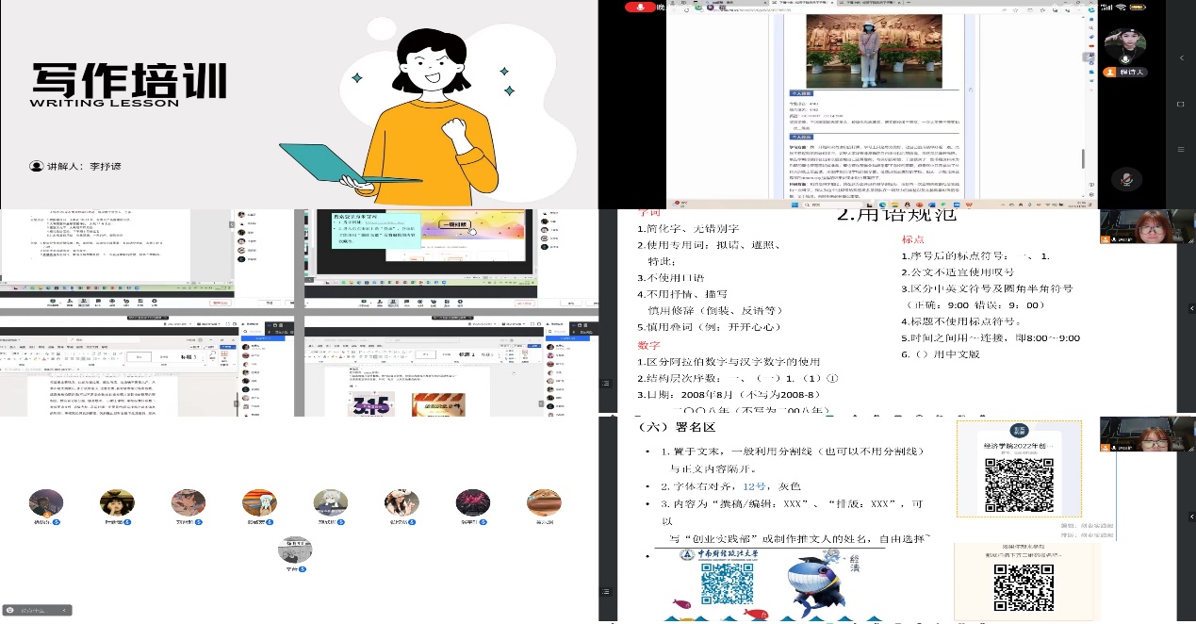Open the speaker's video thumbnail beside webpage

click(x=1124, y=42)
